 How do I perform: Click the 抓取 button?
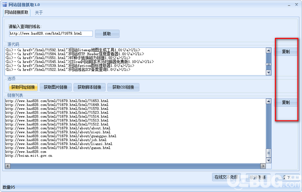click(x=107, y=34)
